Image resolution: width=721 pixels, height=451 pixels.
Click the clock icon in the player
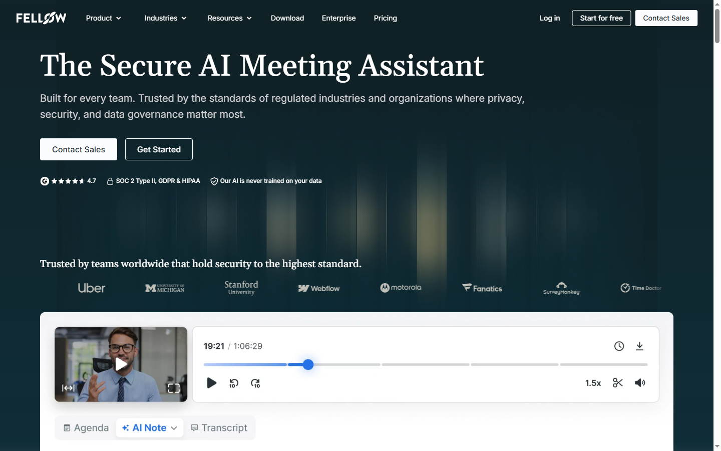tap(619, 346)
